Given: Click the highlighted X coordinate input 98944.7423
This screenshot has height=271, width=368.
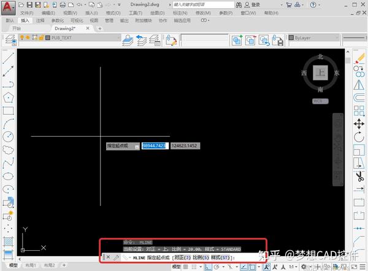Looking at the screenshot, I should point(155,146).
